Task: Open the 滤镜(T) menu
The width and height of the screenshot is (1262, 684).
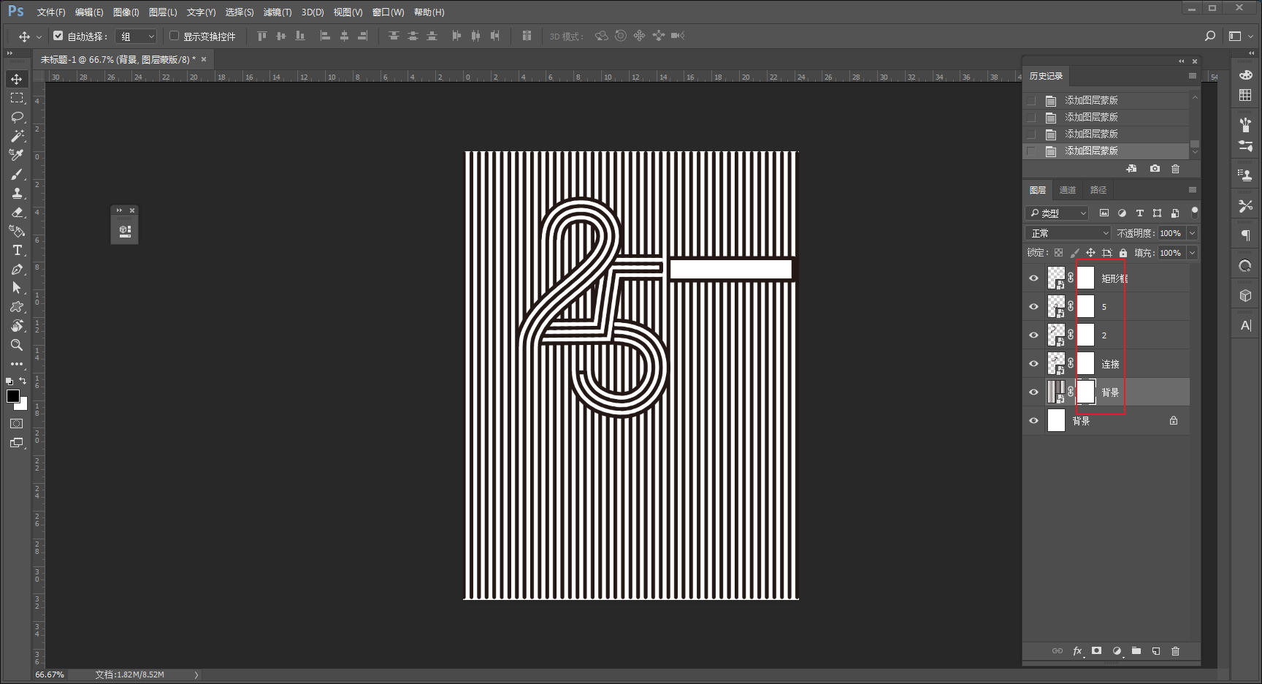Action: click(x=278, y=12)
